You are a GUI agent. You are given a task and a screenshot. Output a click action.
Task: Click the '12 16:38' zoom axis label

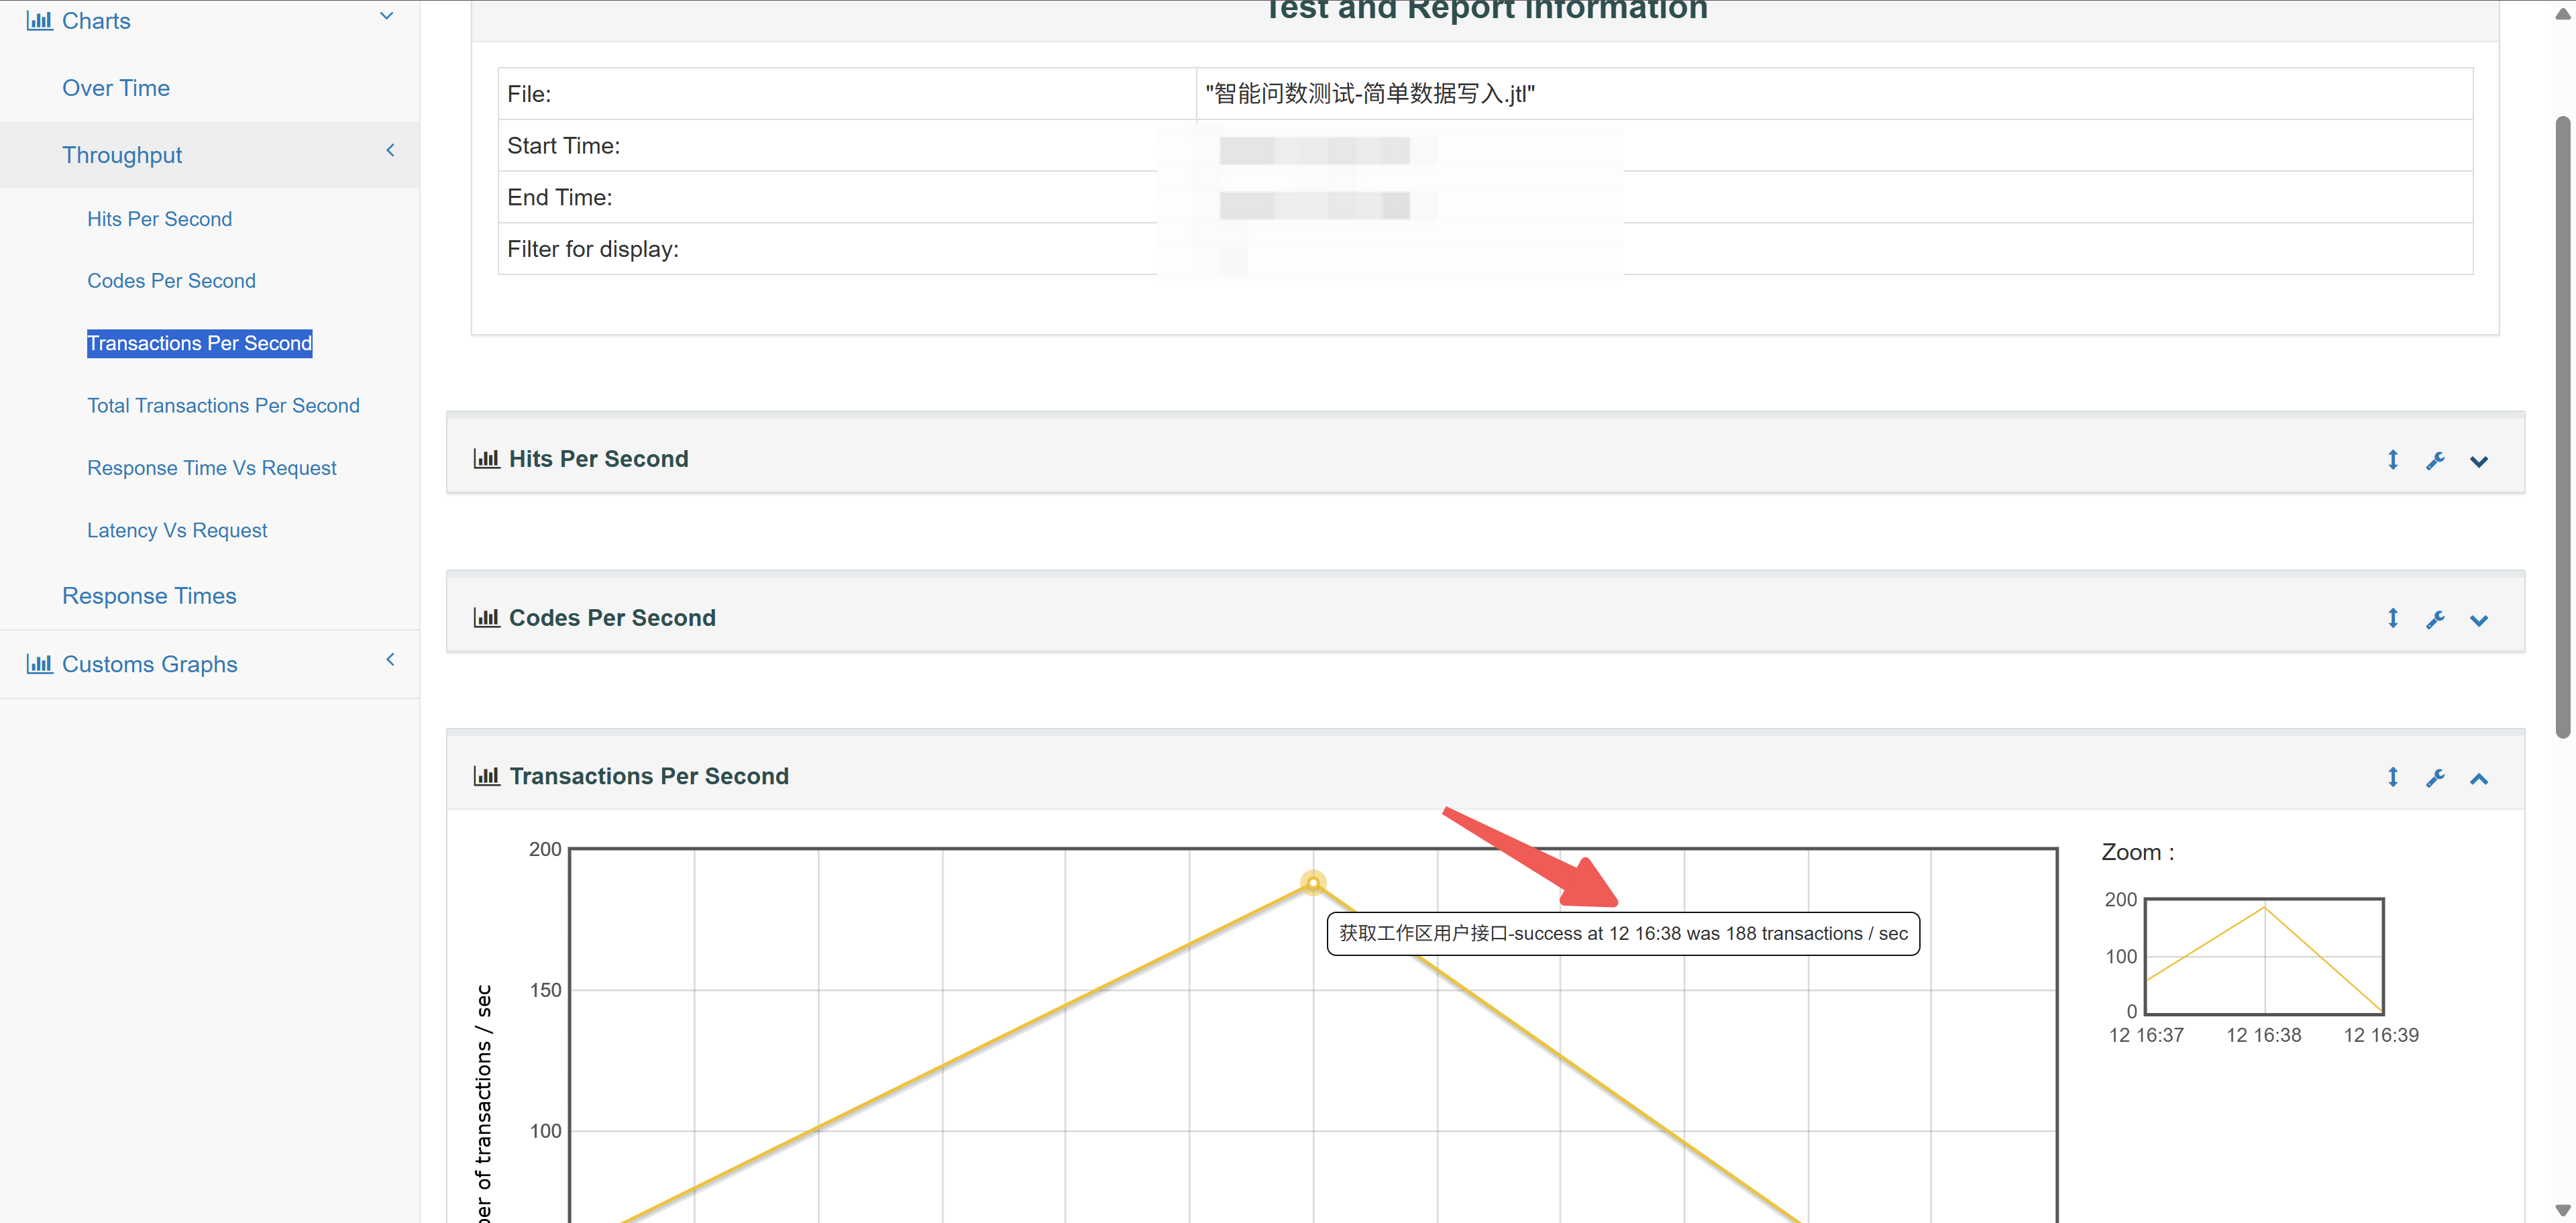click(x=2264, y=1035)
